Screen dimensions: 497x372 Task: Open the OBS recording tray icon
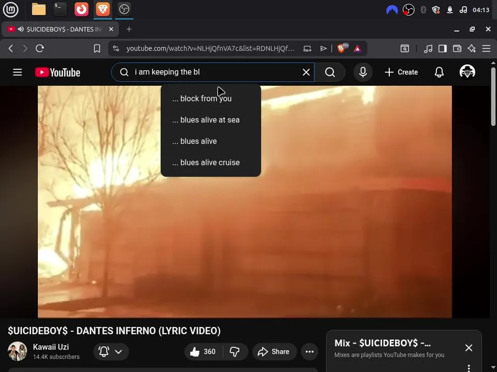(x=408, y=10)
